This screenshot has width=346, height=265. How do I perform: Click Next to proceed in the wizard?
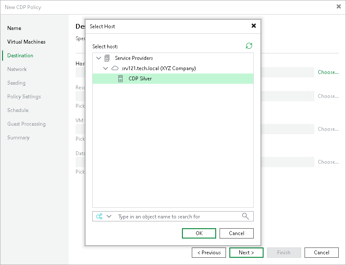[246, 253]
